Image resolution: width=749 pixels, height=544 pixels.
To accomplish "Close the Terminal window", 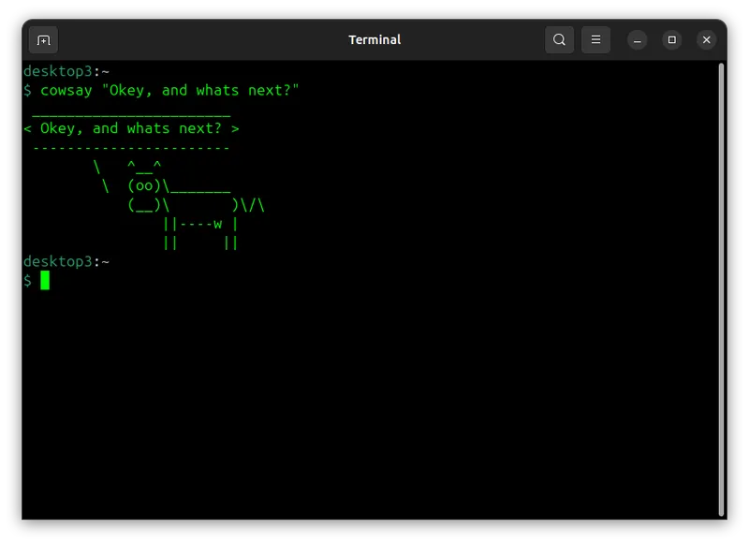I will 707,40.
